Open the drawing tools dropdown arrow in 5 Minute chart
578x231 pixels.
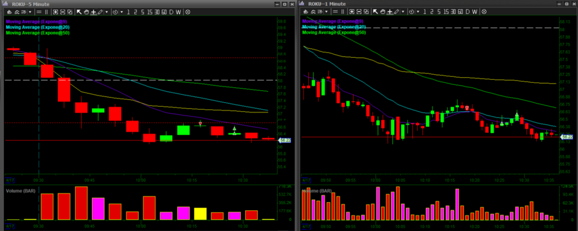pos(107,12)
